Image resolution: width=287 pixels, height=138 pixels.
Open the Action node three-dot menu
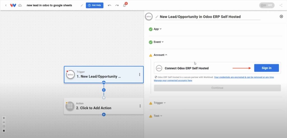pos(140,106)
